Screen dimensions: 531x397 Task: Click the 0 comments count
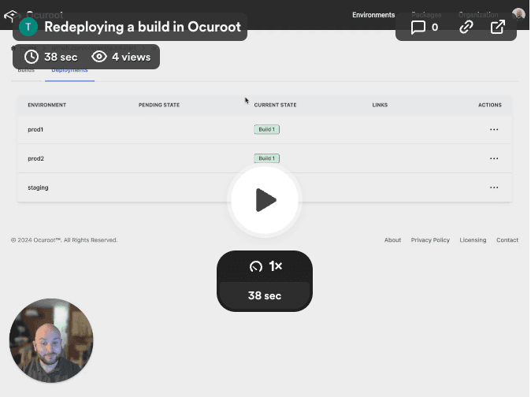435,27
